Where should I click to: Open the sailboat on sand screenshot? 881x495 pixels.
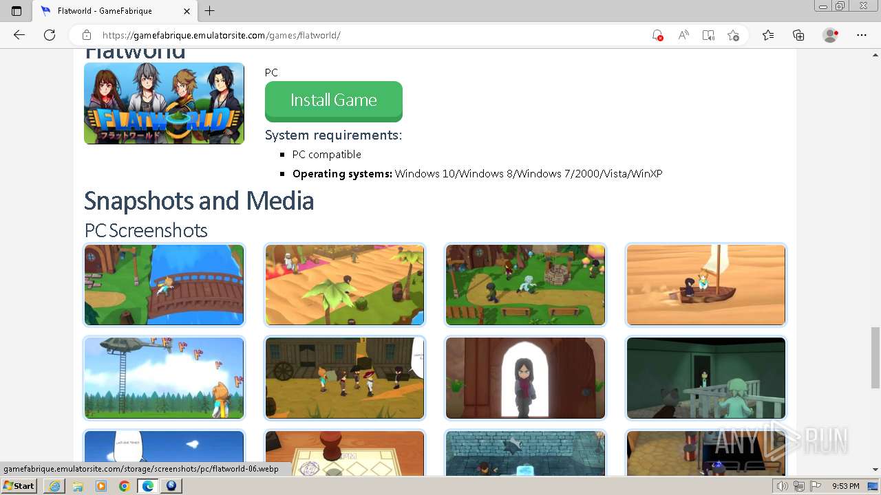tap(706, 285)
